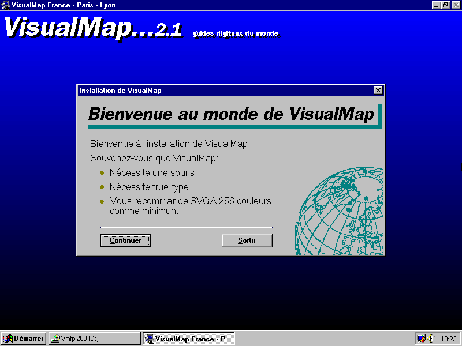The image size is (462, 346).
Task: Click 'Bienvenue à l'installation de VisualMap.' line
Action: click(x=170, y=144)
